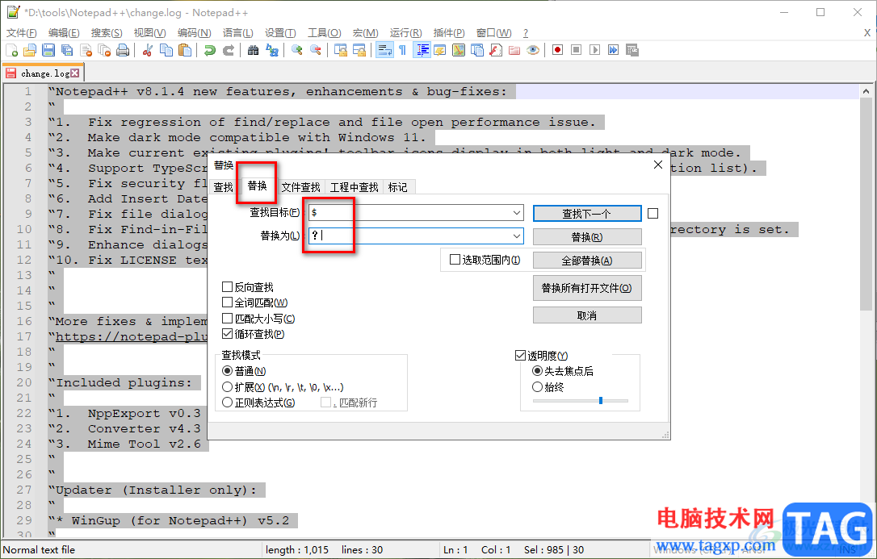Switch to the 工程中查找 tab
The height and width of the screenshot is (559, 877).
point(354,187)
